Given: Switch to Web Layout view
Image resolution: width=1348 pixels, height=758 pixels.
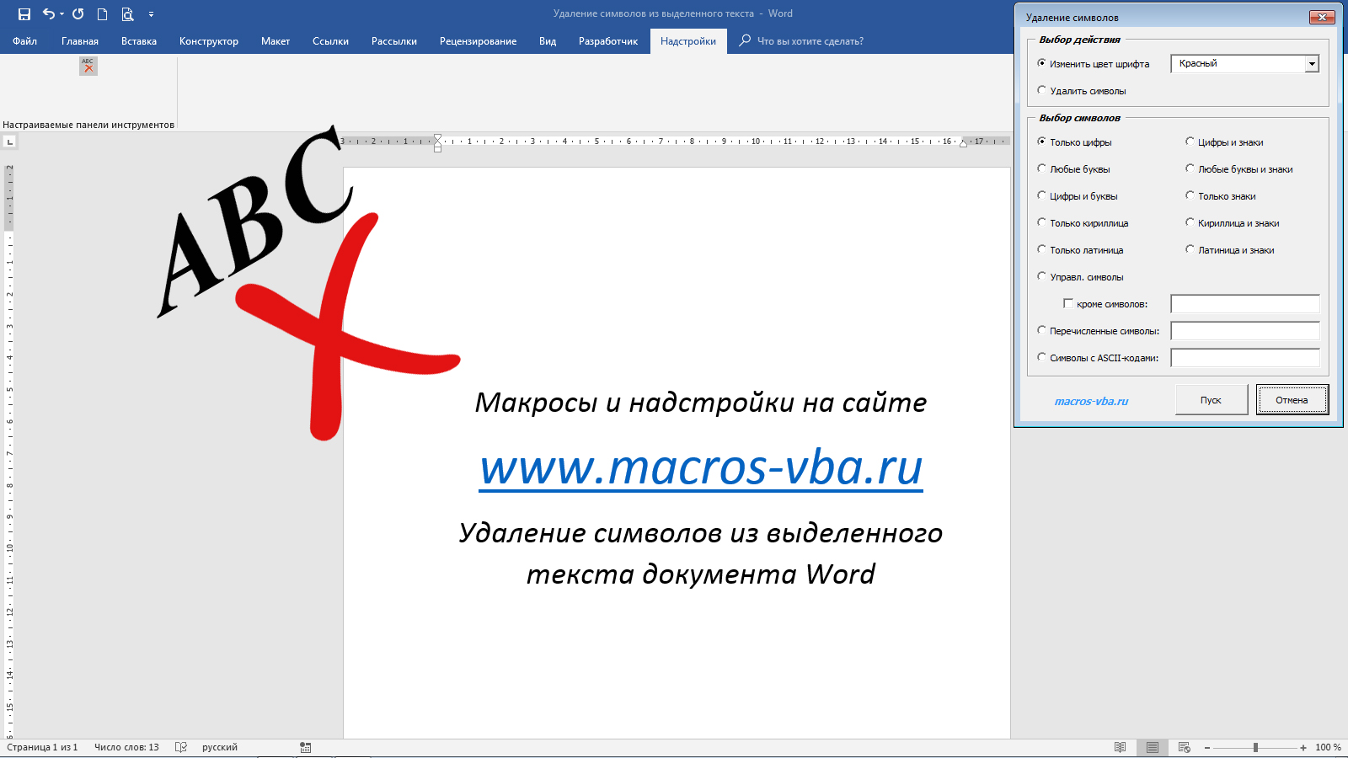Looking at the screenshot, I should click(1183, 747).
